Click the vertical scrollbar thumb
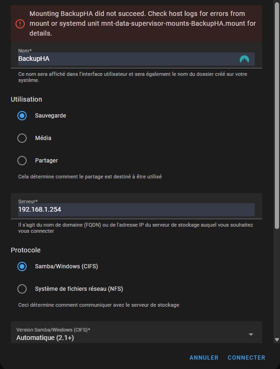Viewport: 280px width, 369px height. [x=277, y=115]
